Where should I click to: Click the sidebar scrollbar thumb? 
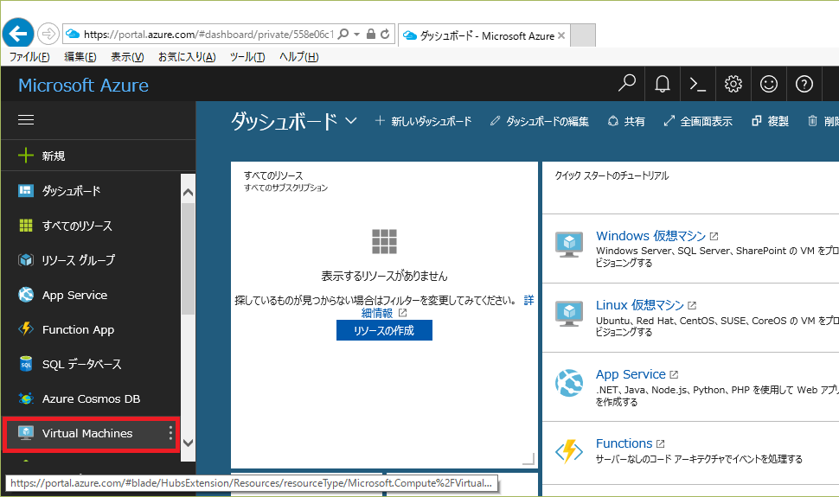click(x=188, y=258)
